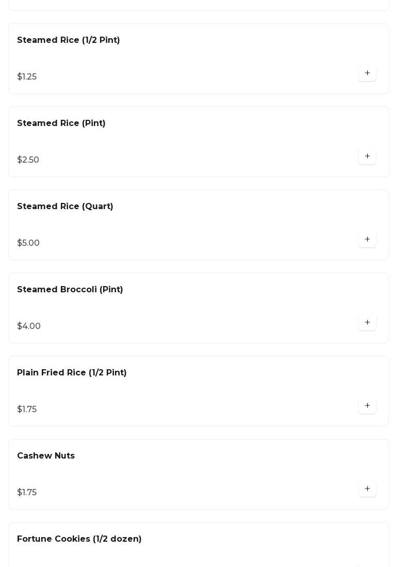Add Steamed Broccoli (Pint) to order
The height and width of the screenshot is (567, 397).
tap(367, 323)
